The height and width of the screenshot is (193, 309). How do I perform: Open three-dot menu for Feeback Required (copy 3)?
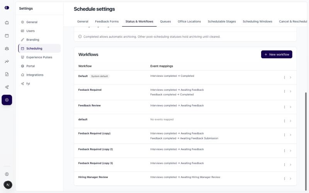pos(284,165)
